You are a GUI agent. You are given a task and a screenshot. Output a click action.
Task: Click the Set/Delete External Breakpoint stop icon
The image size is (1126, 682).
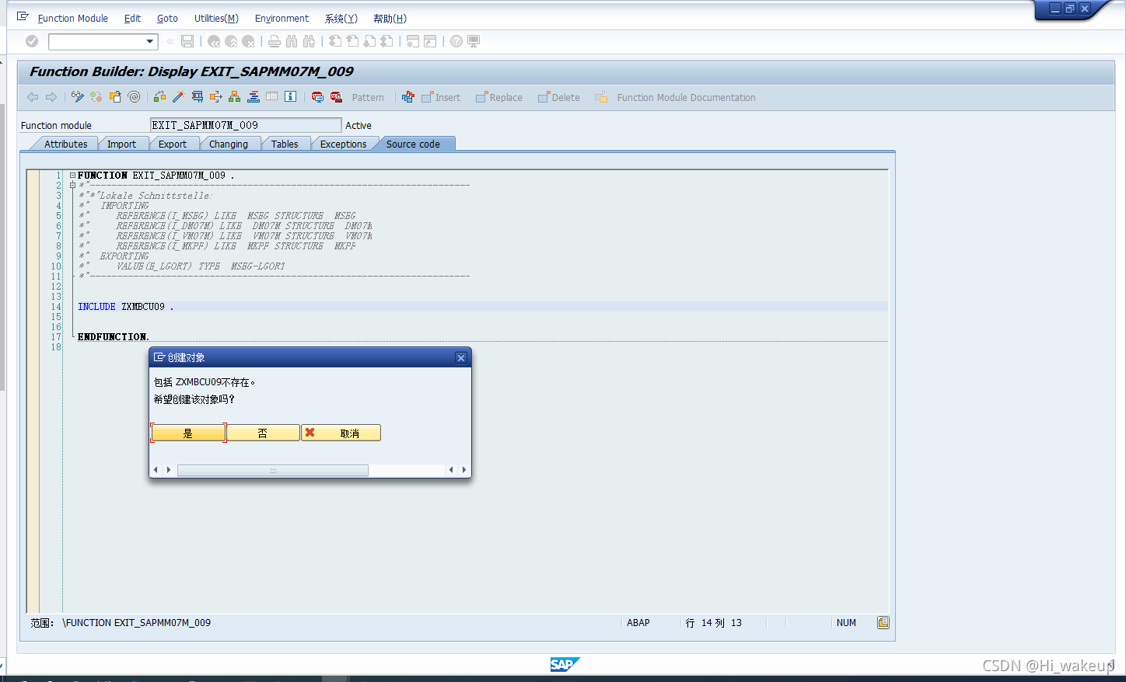click(x=336, y=97)
